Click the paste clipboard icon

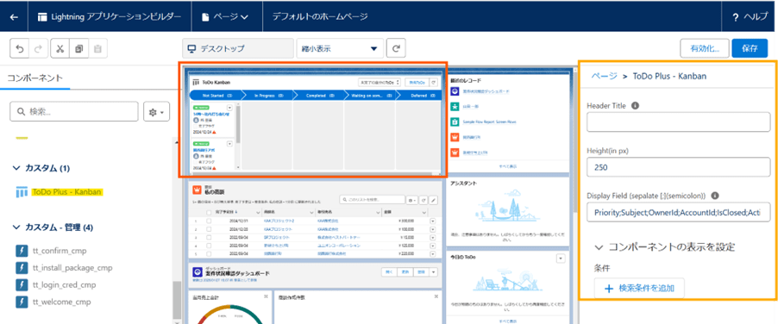[x=97, y=48]
